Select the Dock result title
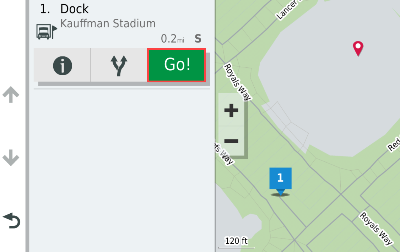Viewport: 400px width, 252px height. [74, 9]
